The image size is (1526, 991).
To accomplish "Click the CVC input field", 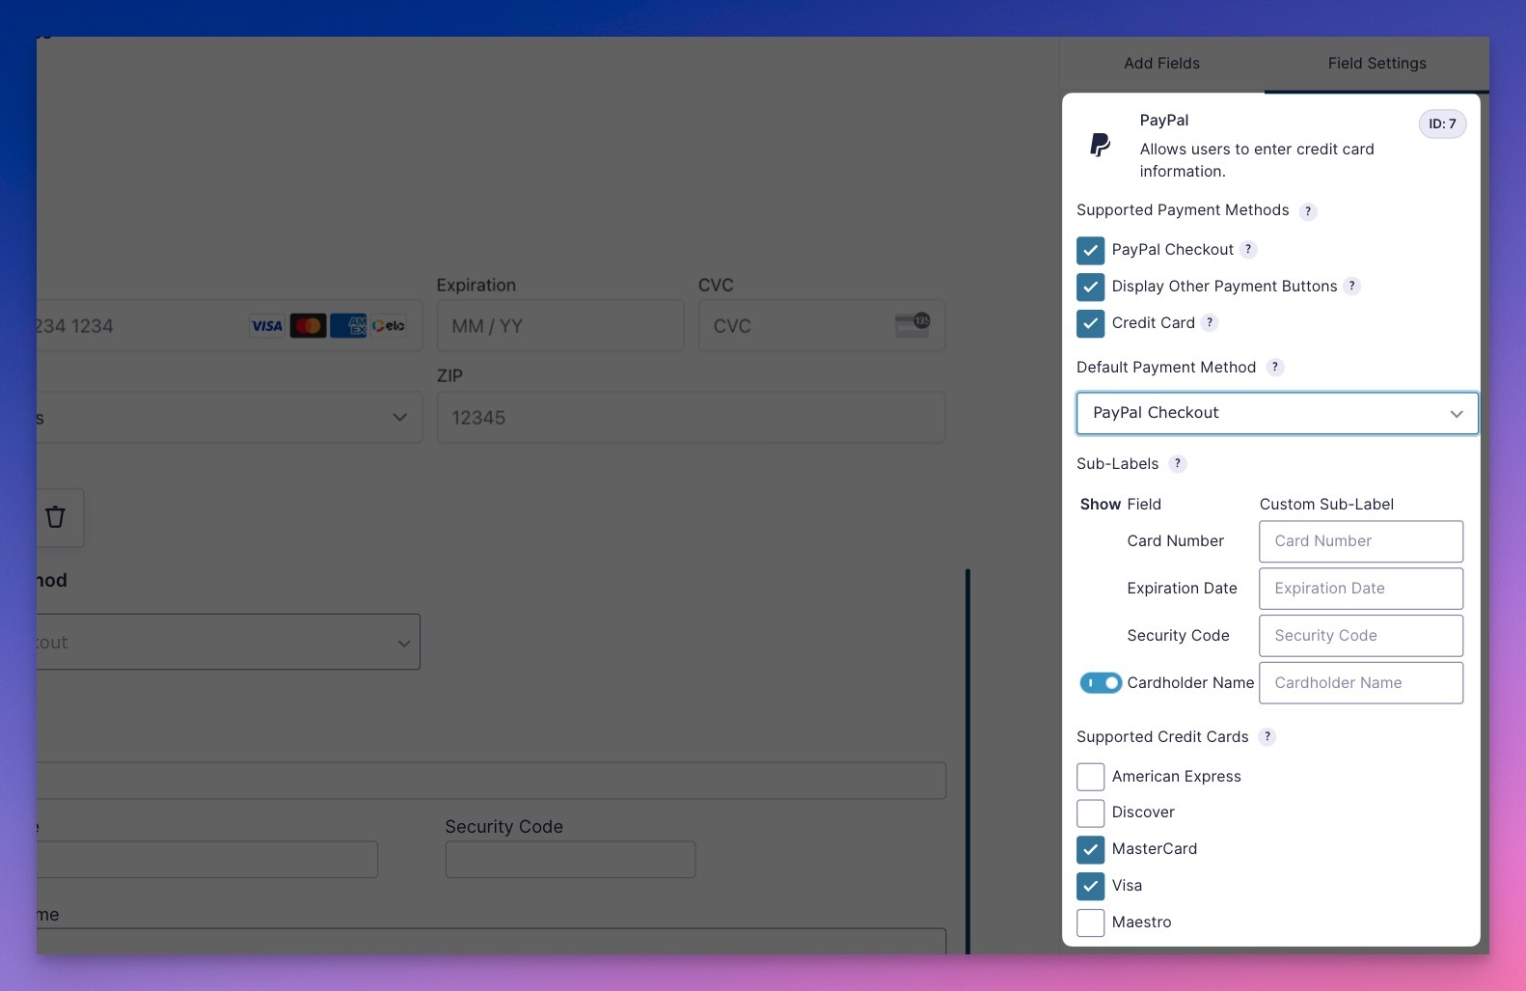I will [822, 325].
